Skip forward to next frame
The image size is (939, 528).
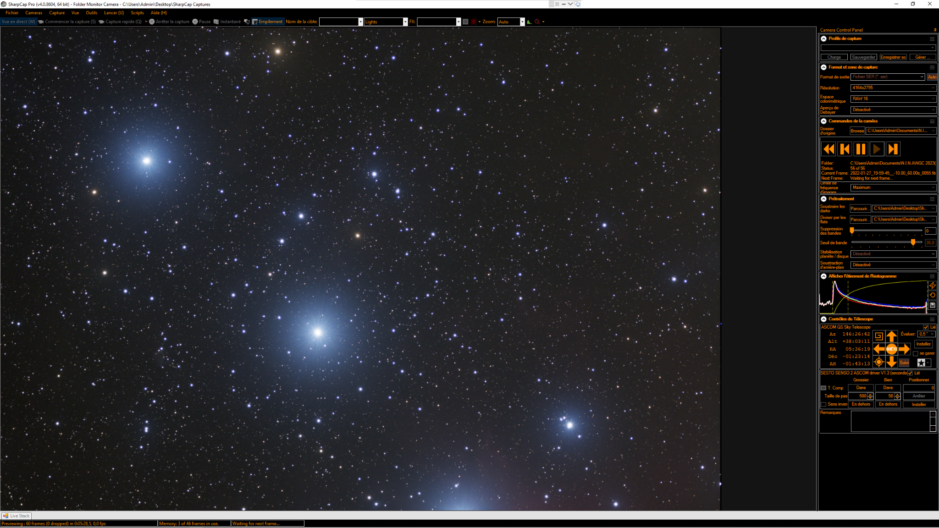click(893, 149)
